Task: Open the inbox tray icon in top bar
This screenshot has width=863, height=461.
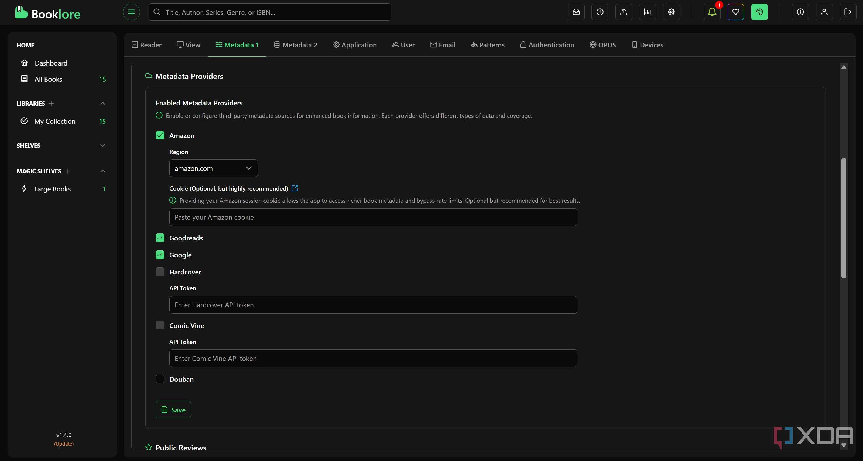Action: point(576,12)
